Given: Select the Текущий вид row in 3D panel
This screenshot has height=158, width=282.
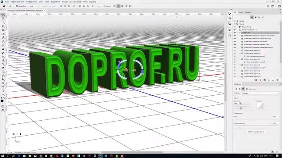Looking at the screenshot, I should coord(246,27).
